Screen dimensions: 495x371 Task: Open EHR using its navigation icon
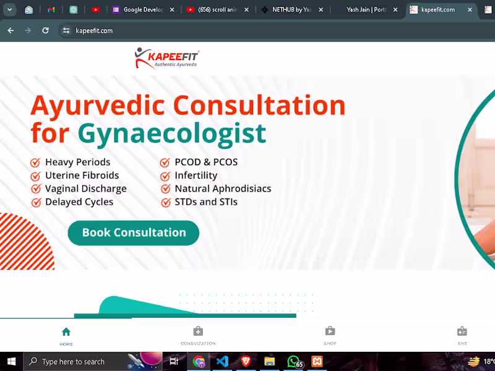click(462, 331)
